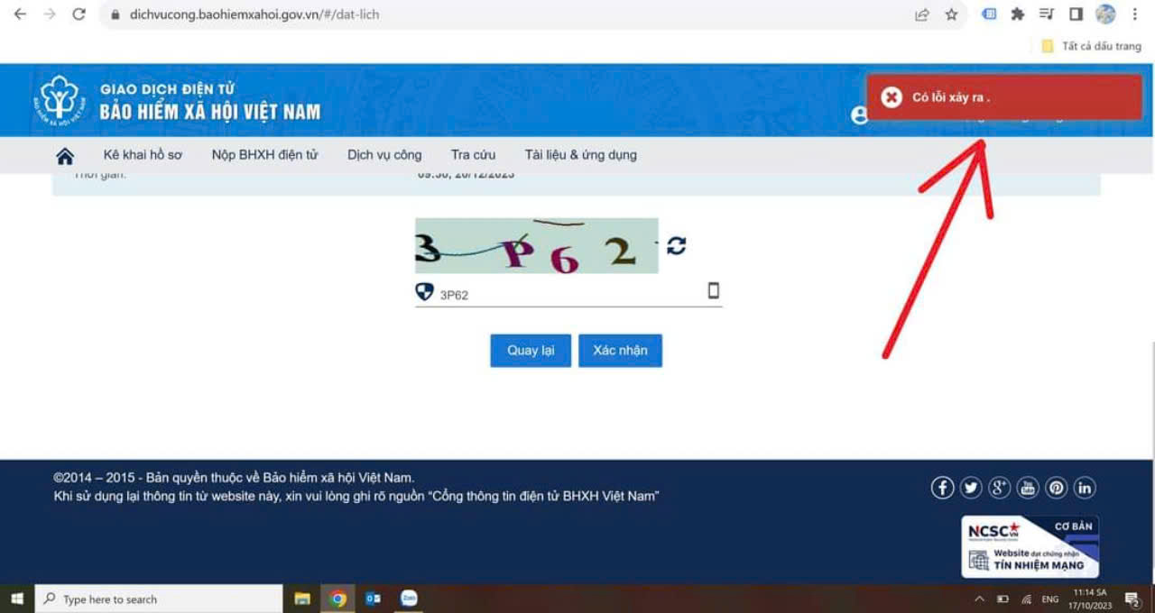The image size is (1155, 613).
Task: Click the phone icon in captcha field
Action: [714, 290]
